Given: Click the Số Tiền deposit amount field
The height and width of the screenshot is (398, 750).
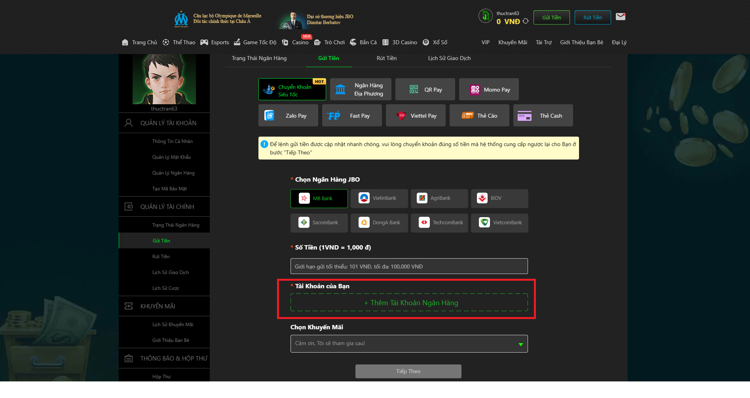Looking at the screenshot, I should point(408,267).
